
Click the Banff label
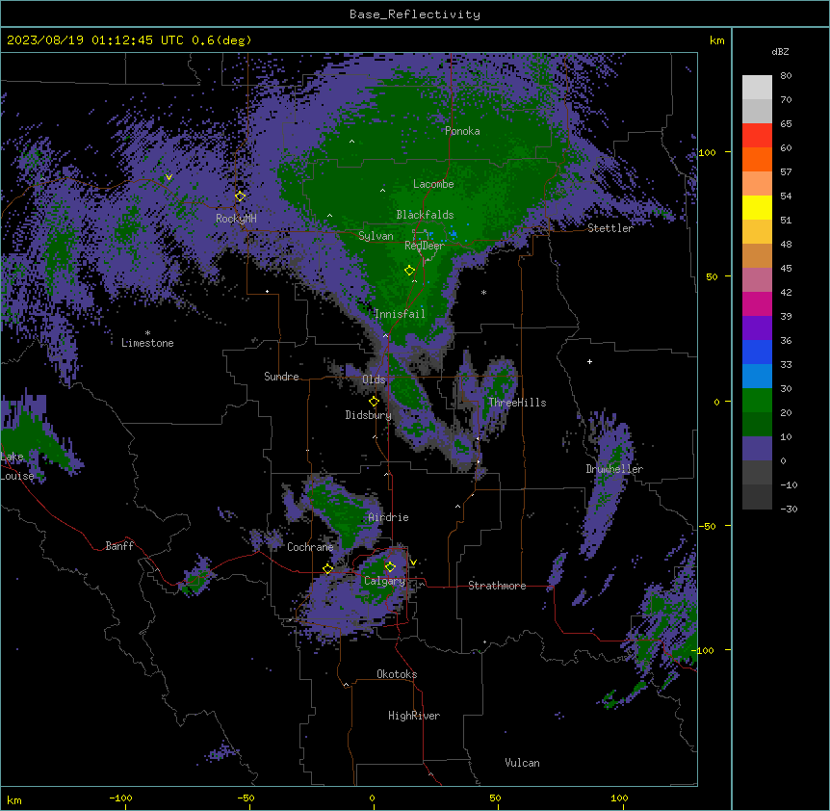119,546
